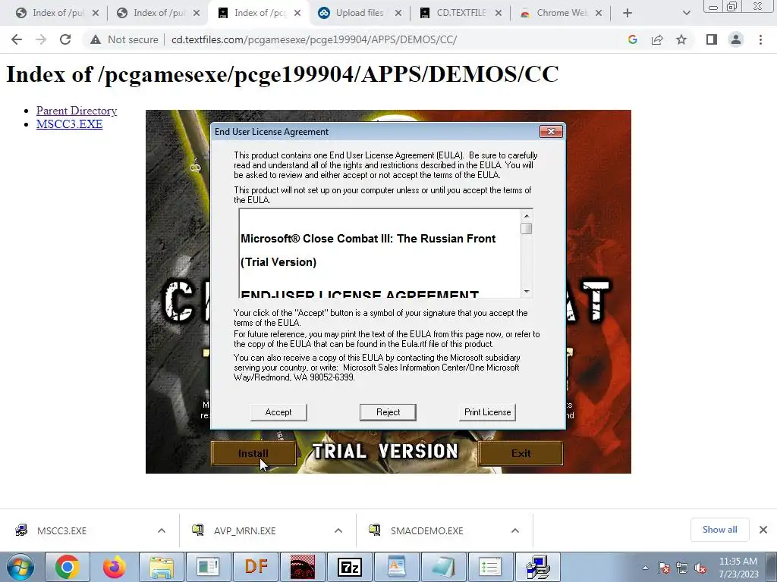Click the Reject button in EULA dialog

coord(388,412)
